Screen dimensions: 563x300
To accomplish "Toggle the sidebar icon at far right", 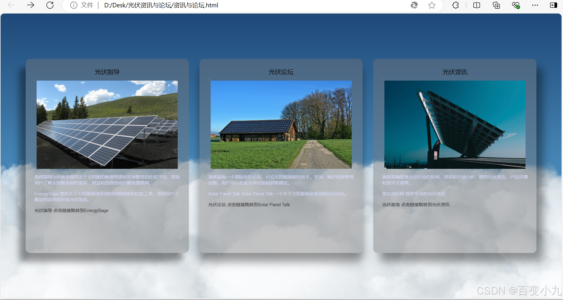I will pos(554,5).
